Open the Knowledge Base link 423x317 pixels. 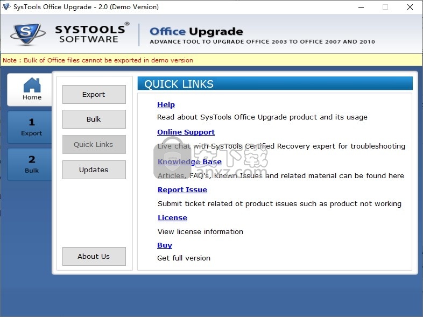point(189,161)
